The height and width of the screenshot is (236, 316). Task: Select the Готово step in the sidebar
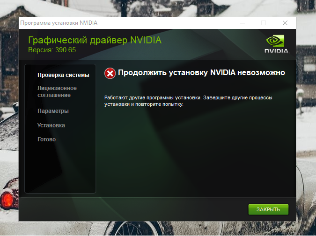pyautogui.click(x=46, y=139)
